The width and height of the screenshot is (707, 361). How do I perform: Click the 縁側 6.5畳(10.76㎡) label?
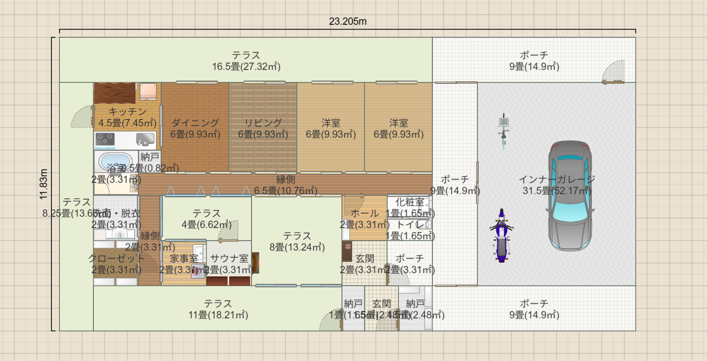[x=286, y=185]
